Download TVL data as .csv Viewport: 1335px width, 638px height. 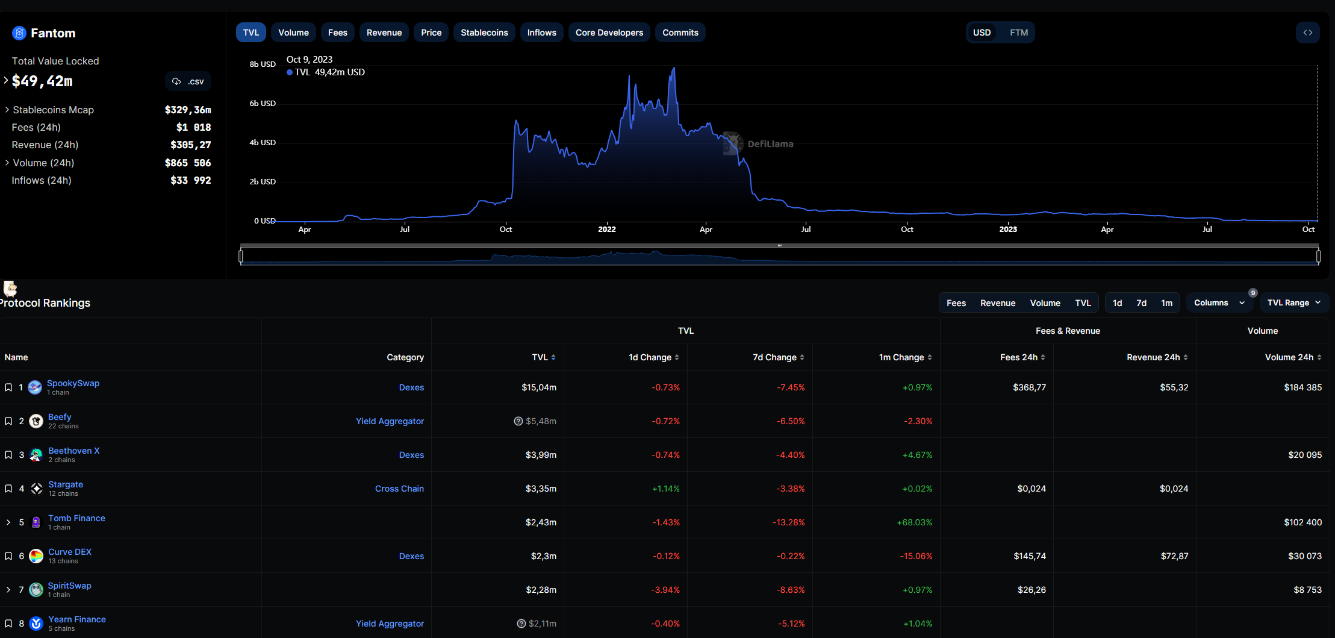[x=188, y=81]
